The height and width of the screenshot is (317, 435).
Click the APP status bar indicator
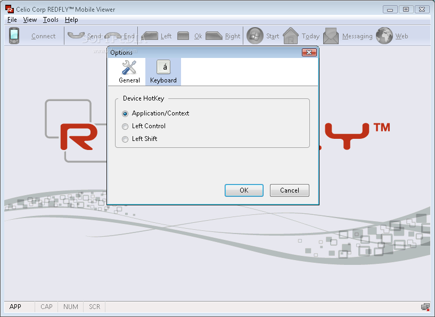[x=15, y=307]
